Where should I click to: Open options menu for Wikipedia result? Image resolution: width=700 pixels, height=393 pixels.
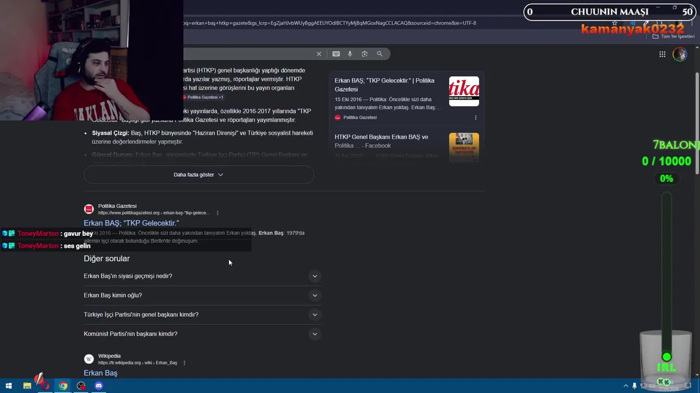coord(184,363)
